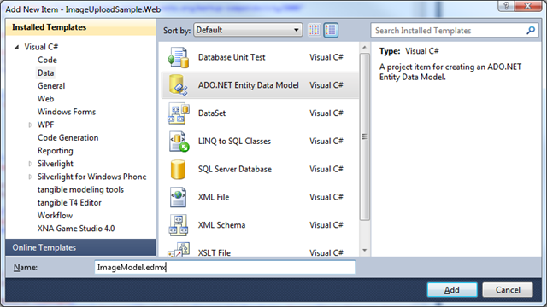Viewport: 547px width, 307px height.
Task: Click the search magnifier icon
Action: (531, 31)
